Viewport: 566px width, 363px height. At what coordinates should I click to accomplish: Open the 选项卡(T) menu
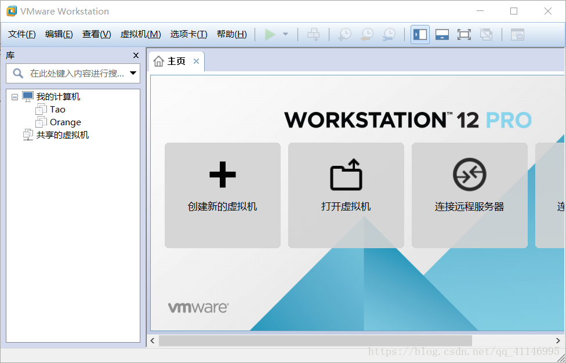[x=189, y=34]
